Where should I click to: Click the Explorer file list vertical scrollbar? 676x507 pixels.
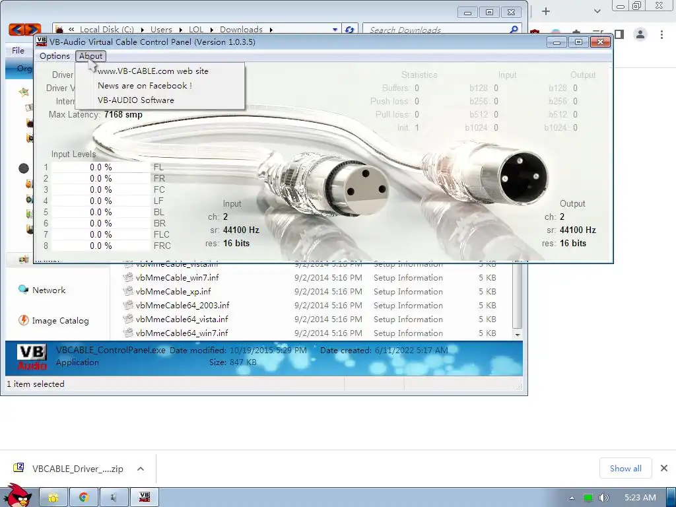(518, 296)
